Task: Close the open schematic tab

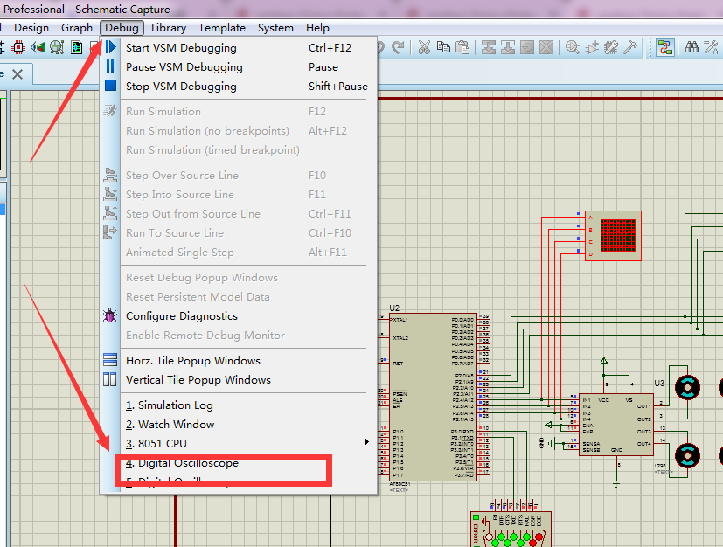Action: pos(17,74)
